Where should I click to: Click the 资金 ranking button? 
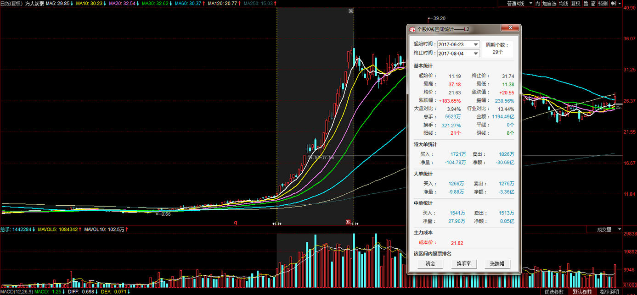pos(430,264)
